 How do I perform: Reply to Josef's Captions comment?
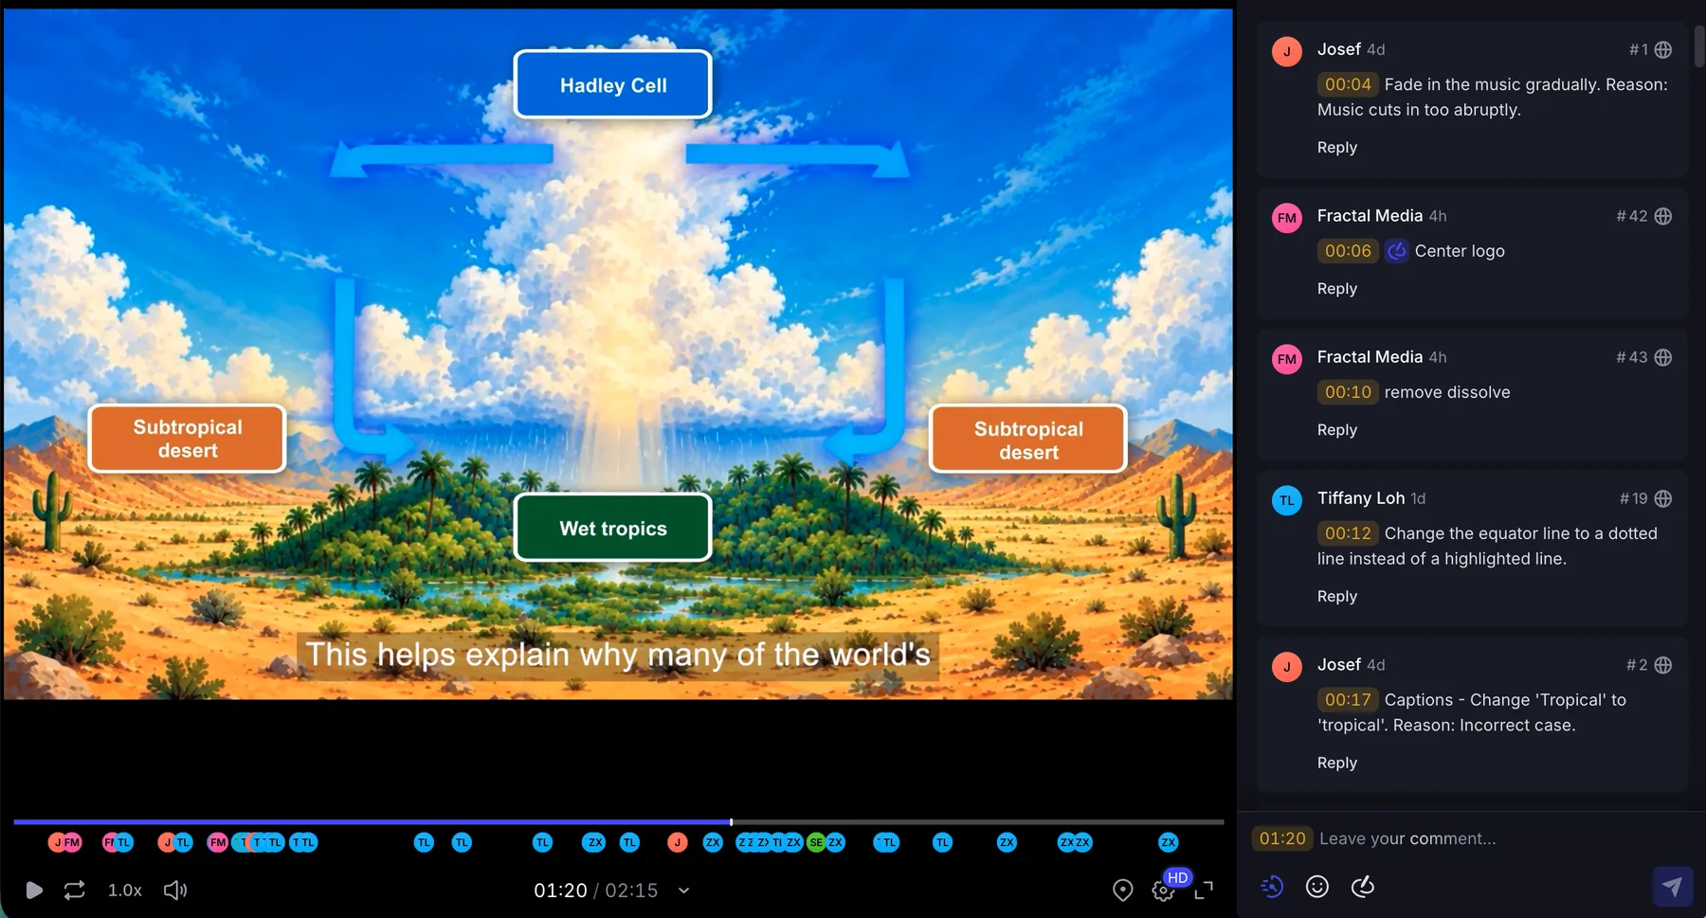tap(1336, 763)
